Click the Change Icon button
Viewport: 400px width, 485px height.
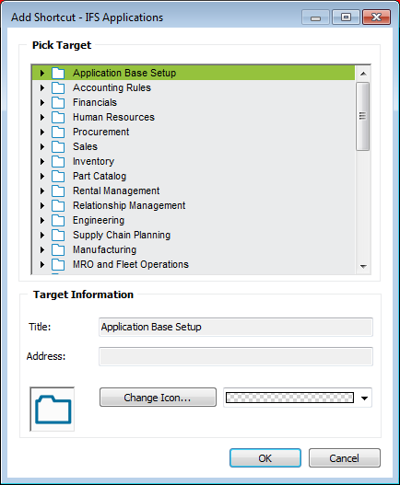tap(158, 398)
